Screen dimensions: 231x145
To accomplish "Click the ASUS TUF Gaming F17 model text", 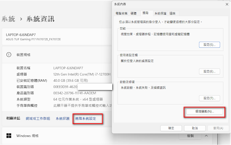I will pyautogui.click(x=33, y=39).
